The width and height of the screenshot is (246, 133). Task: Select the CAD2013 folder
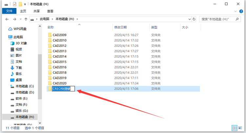pyautogui.click(x=59, y=51)
